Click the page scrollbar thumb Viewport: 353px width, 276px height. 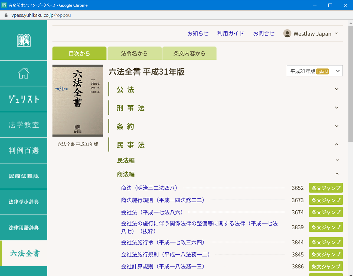click(351, 84)
